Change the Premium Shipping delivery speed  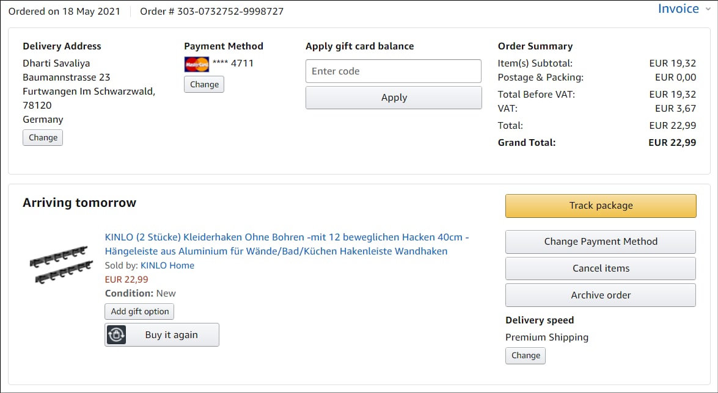[x=526, y=356]
